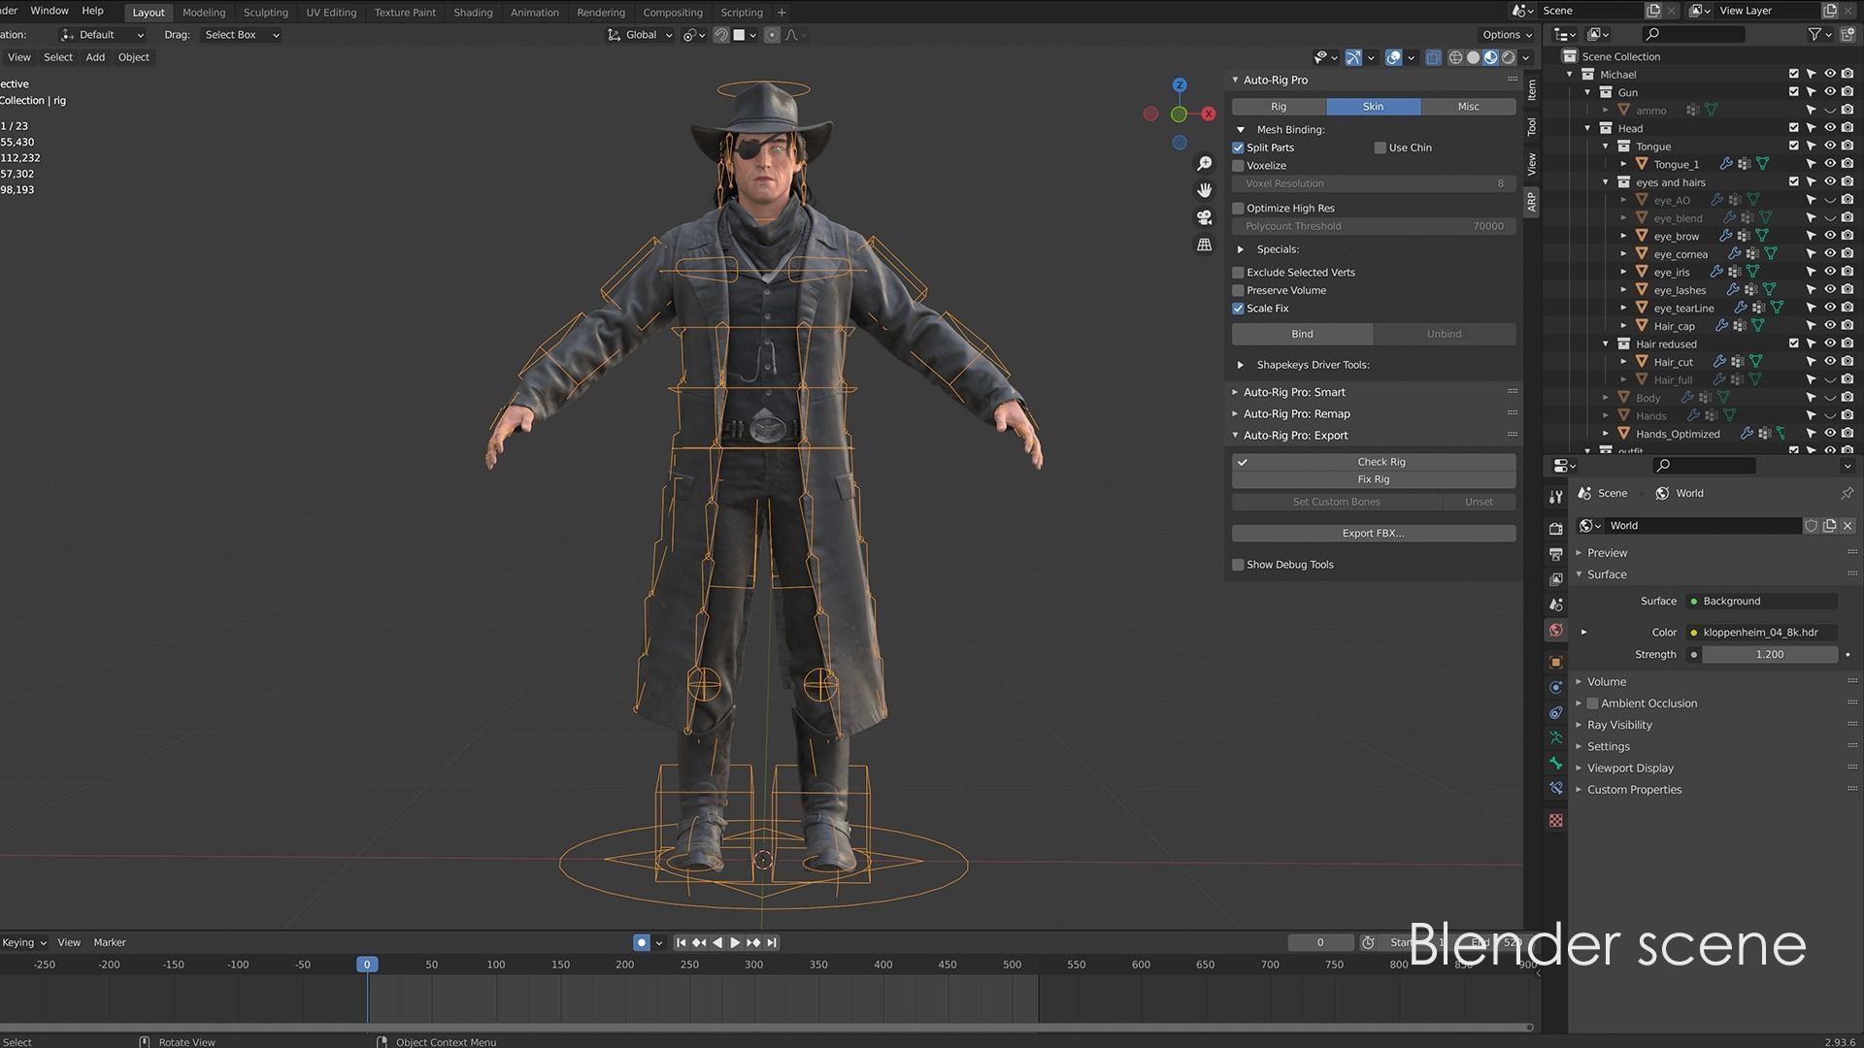Click the outliner filter funnel icon
Screen dimensions: 1864x1048
(x=1814, y=34)
